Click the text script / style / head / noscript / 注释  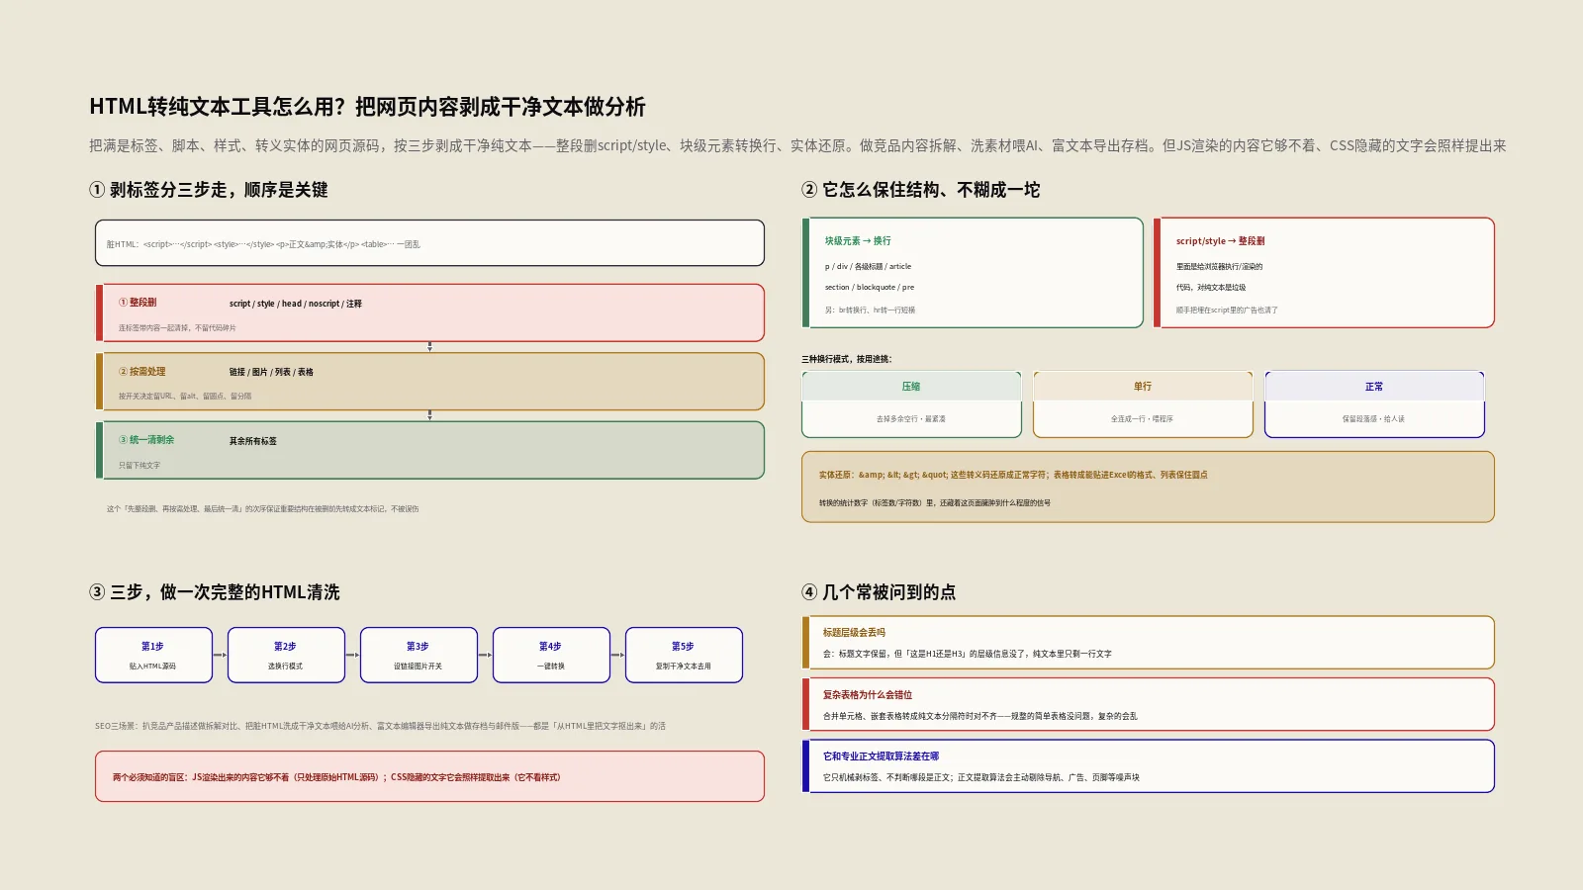tap(296, 304)
